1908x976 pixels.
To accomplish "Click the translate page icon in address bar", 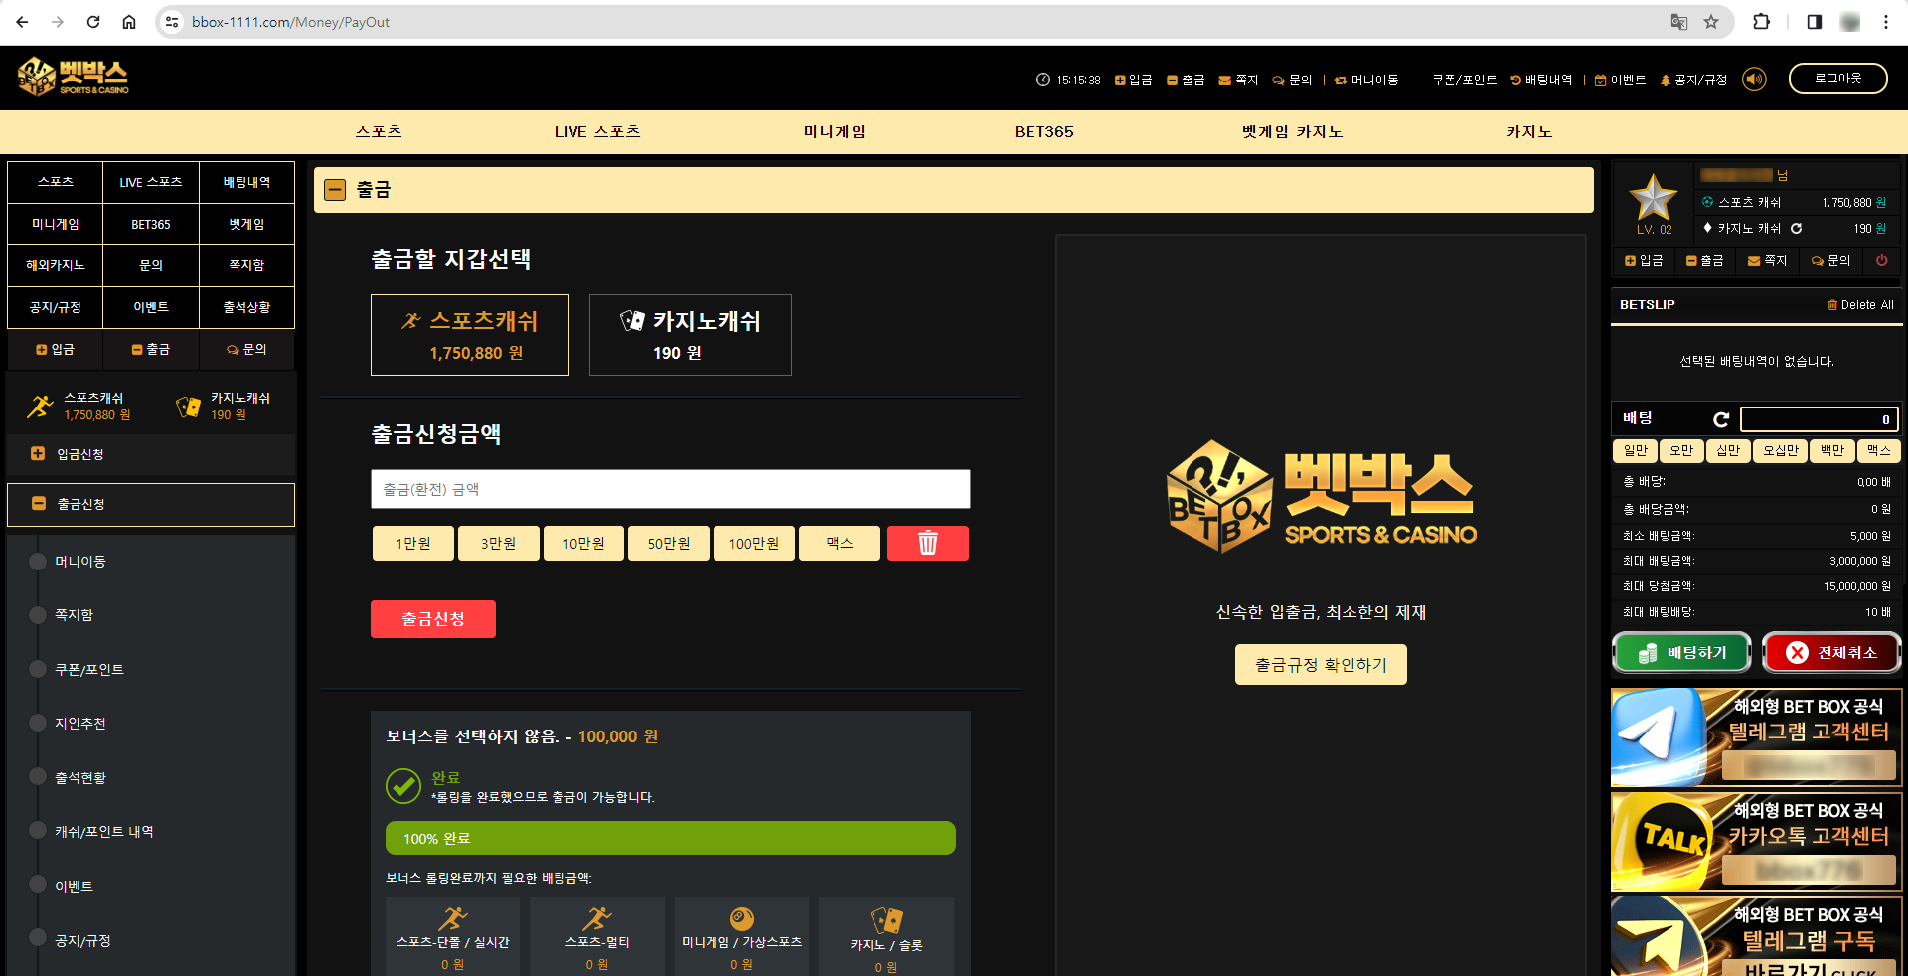I will coord(1679,22).
